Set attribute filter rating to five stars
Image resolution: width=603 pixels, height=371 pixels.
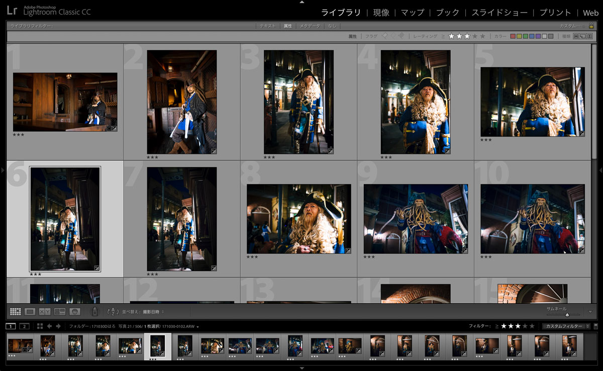[483, 36]
